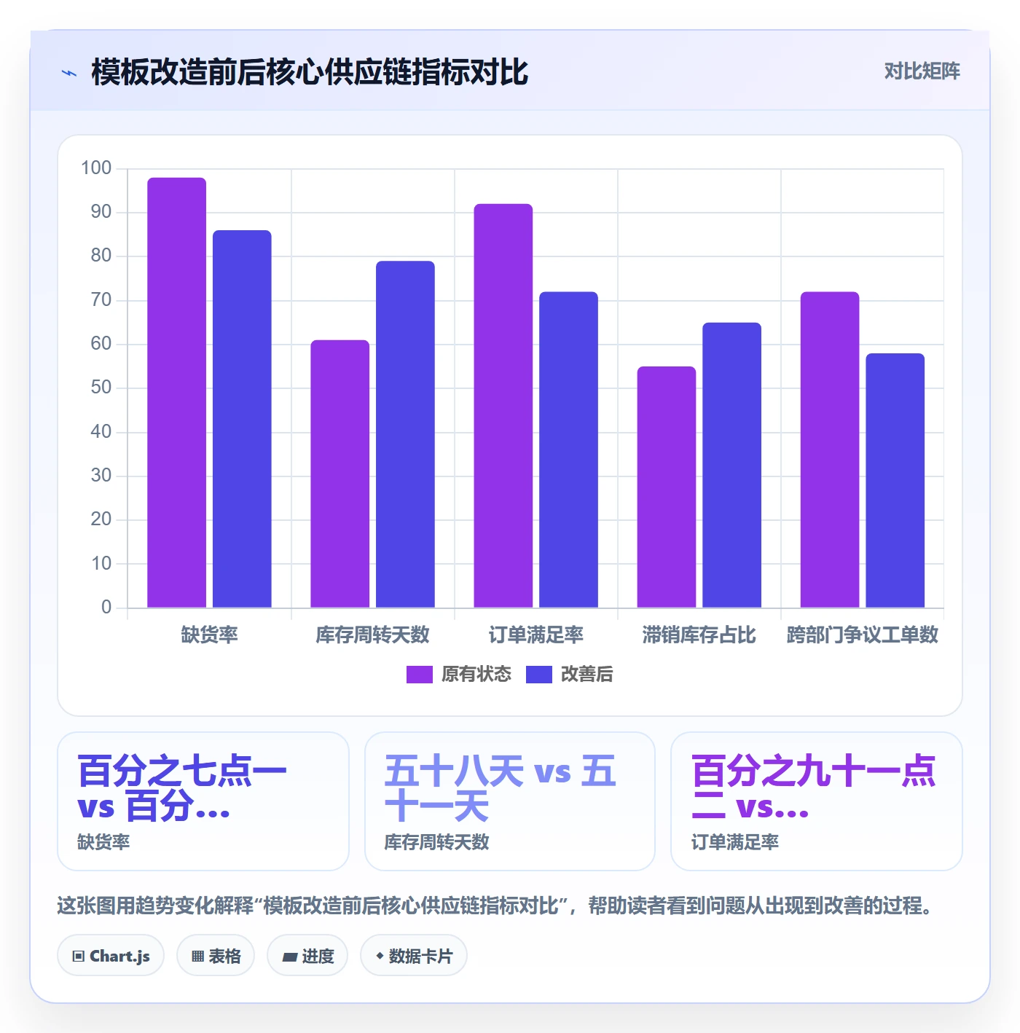Click the 对比矩阵 label in header
Viewport: 1020px width, 1033px height.
point(922,71)
